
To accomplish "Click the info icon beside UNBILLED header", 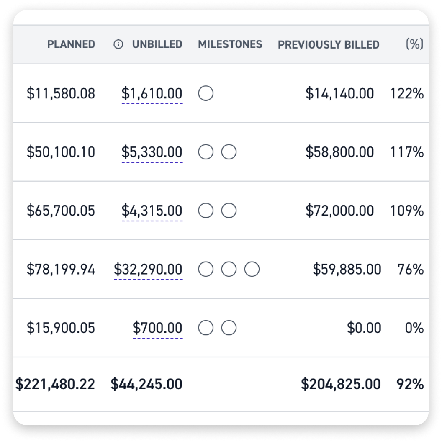I will [x=118, y=44].
